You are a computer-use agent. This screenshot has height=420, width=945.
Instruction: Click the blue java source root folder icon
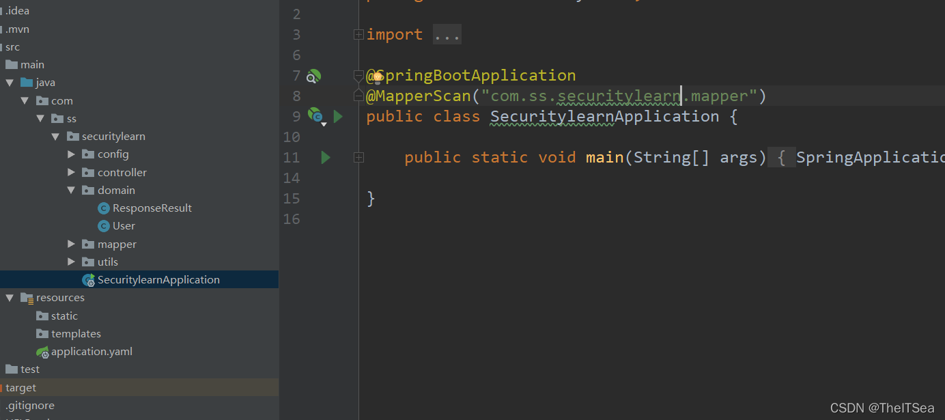(x=27, y=83)
